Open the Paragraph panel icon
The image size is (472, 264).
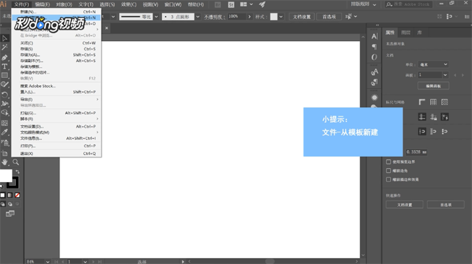[374, 46]
